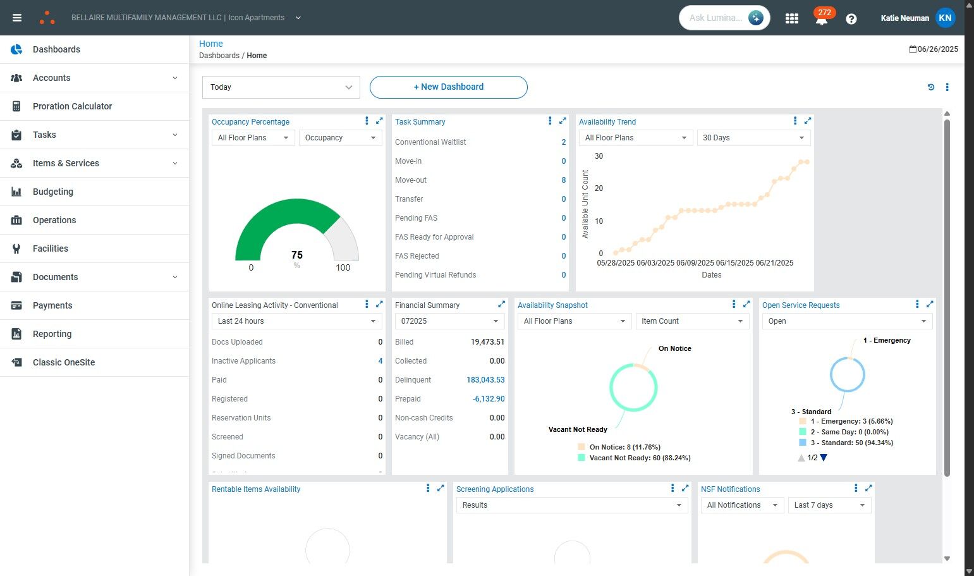Open the hamburger navigation menu
The width and height of the screenshot is (974, 576).
(x=17, y=18)
